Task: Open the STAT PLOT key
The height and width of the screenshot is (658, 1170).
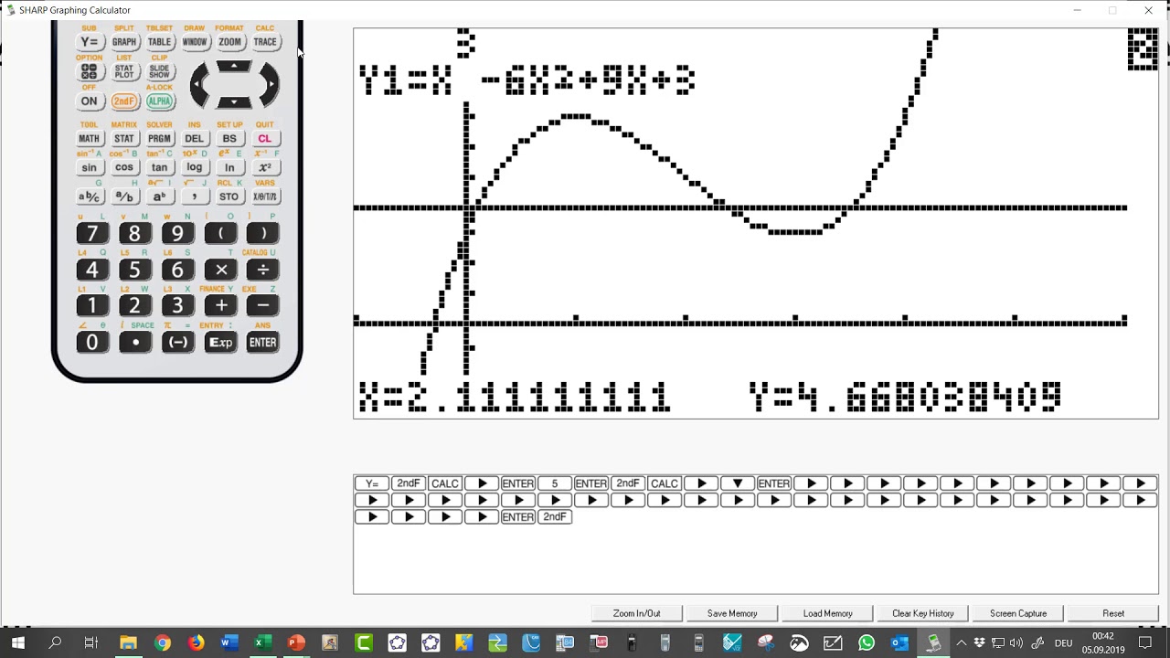Action: click(124, 71)
